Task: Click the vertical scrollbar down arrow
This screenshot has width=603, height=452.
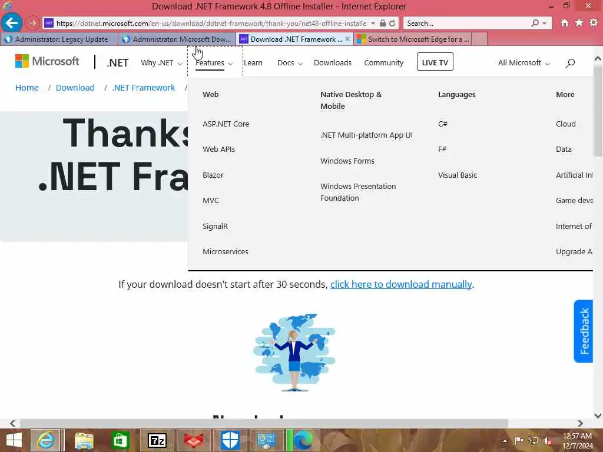Action: [x=598, y=416]
